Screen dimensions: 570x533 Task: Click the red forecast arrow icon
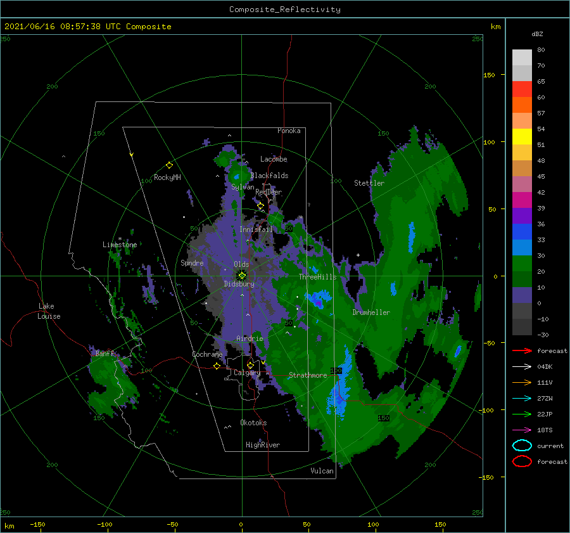tap(522, 350)
